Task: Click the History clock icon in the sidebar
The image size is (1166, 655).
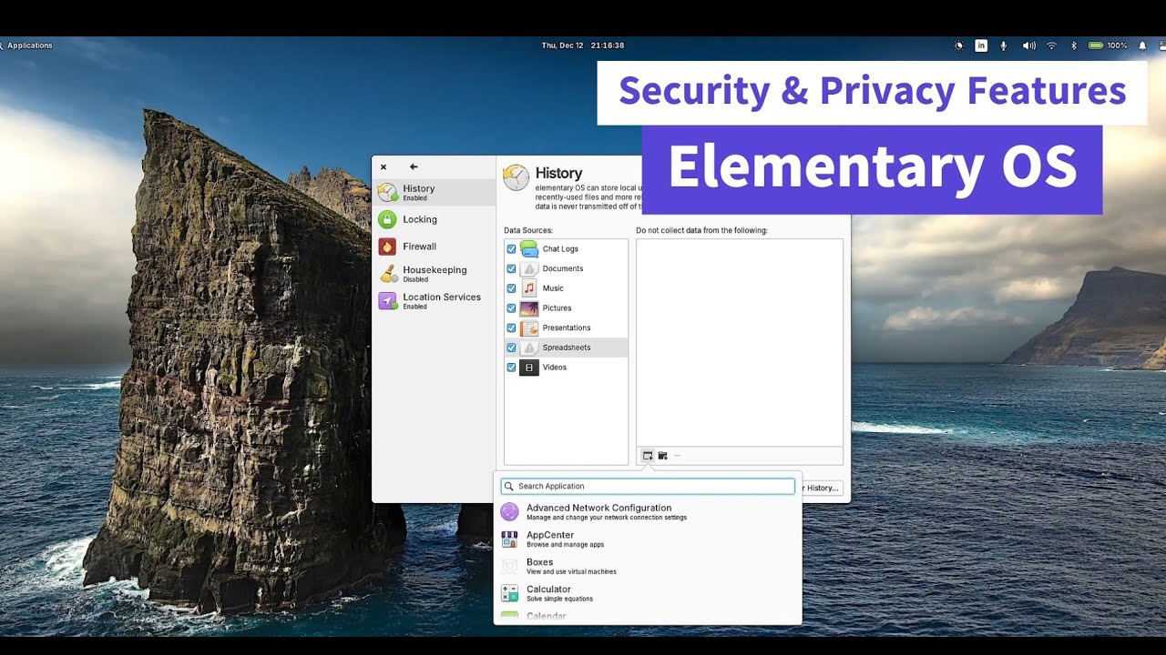Action: [387, 192]
